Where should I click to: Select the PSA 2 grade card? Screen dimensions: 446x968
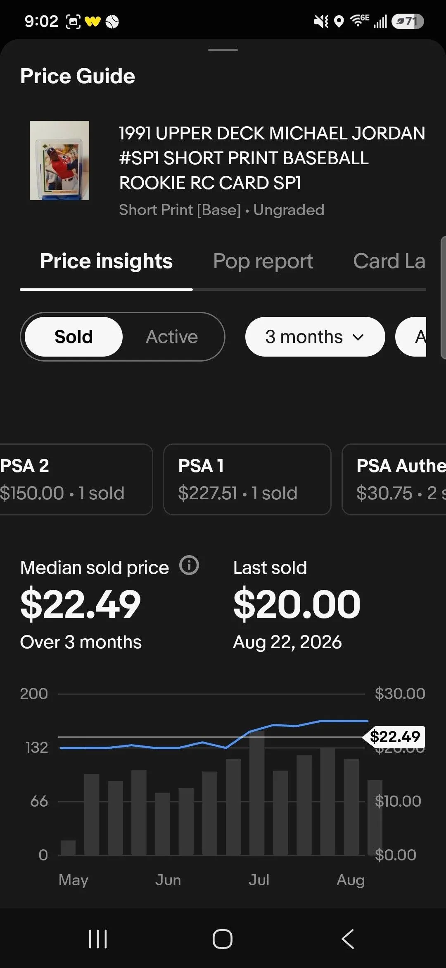[x=76, y=479]
